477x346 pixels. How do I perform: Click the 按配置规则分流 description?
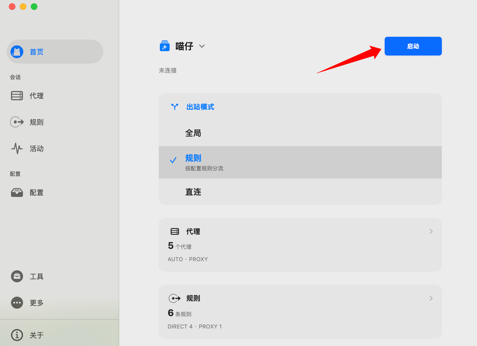(x=204, y=168)
